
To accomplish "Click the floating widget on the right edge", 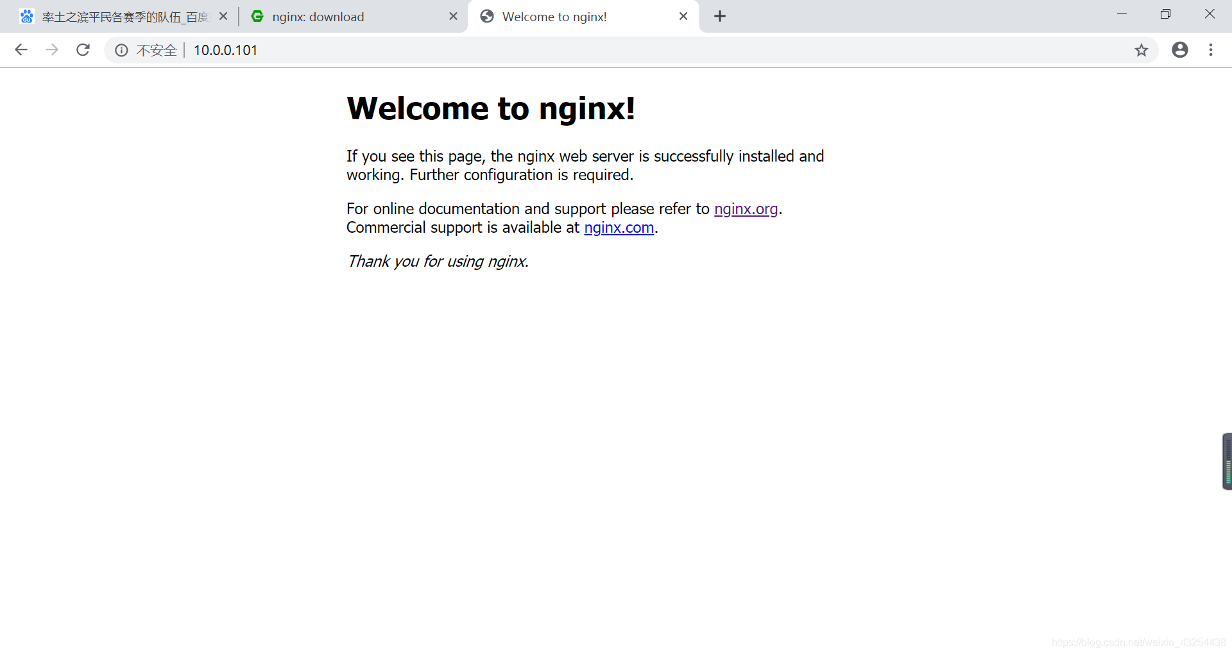I will 1227,462.
